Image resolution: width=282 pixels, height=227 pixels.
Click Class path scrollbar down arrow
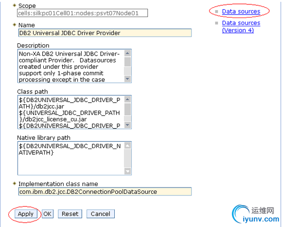coord(127,125)
